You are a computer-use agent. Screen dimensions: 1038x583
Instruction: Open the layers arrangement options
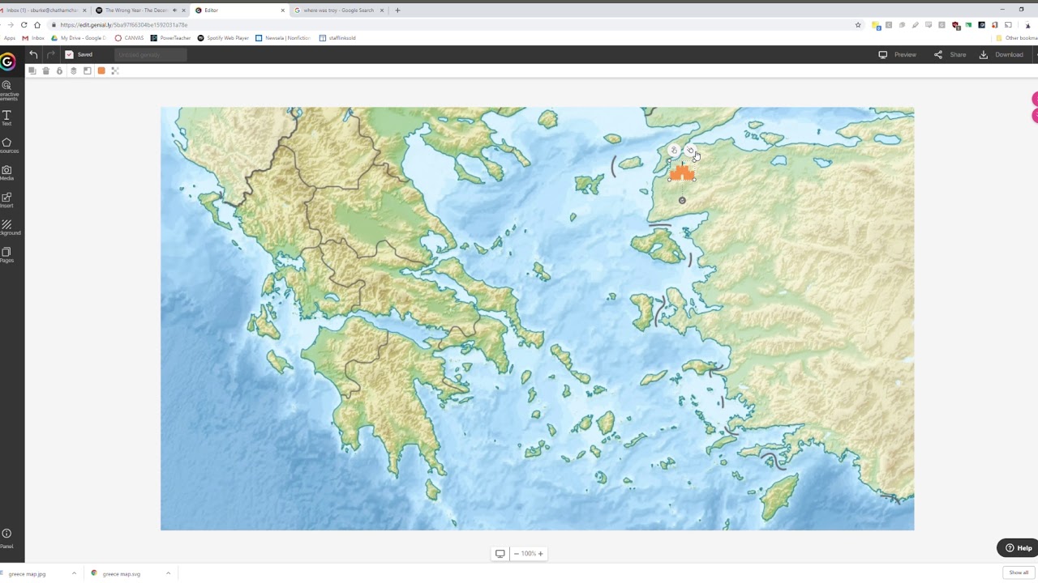click(x=73, y=71)
